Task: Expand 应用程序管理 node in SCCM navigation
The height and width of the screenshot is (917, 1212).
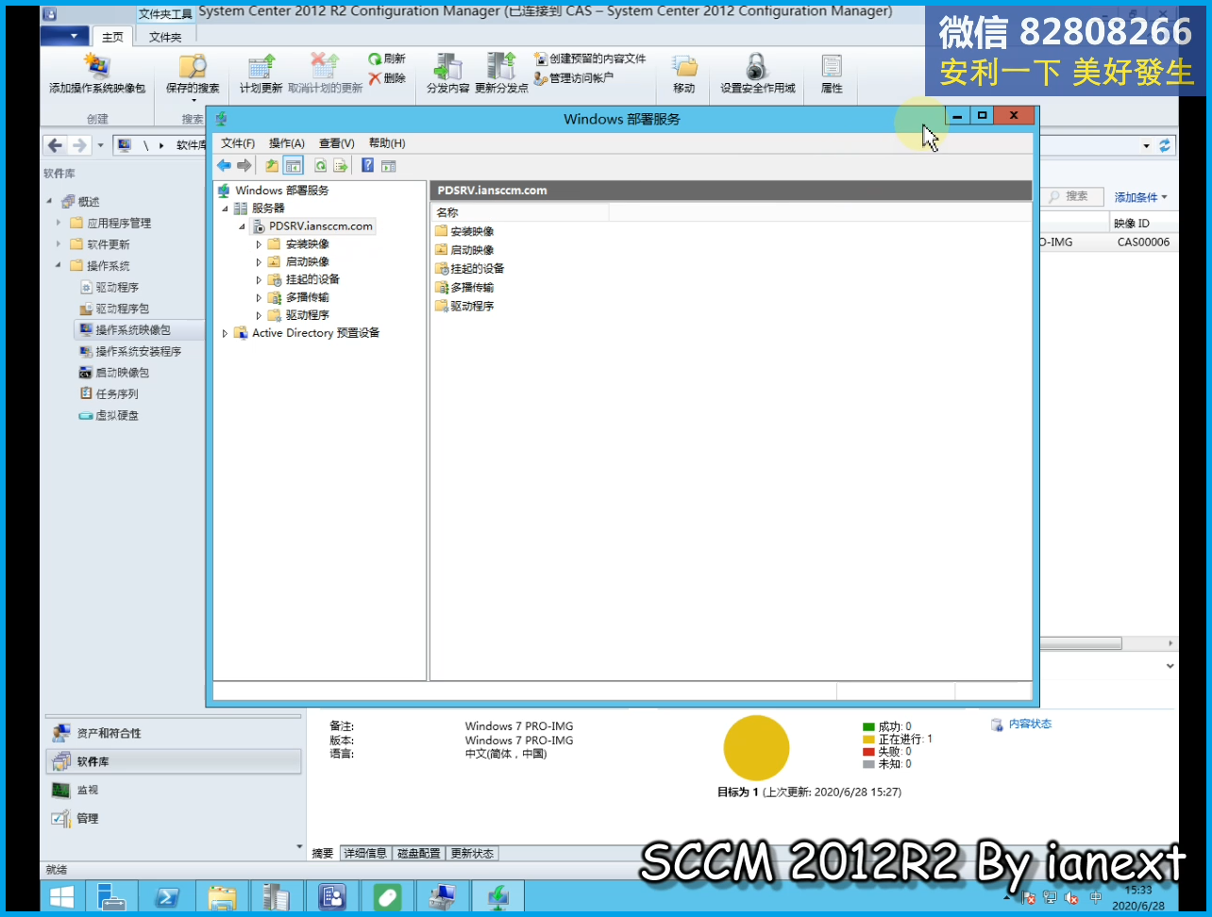Action: pos(59,223)
